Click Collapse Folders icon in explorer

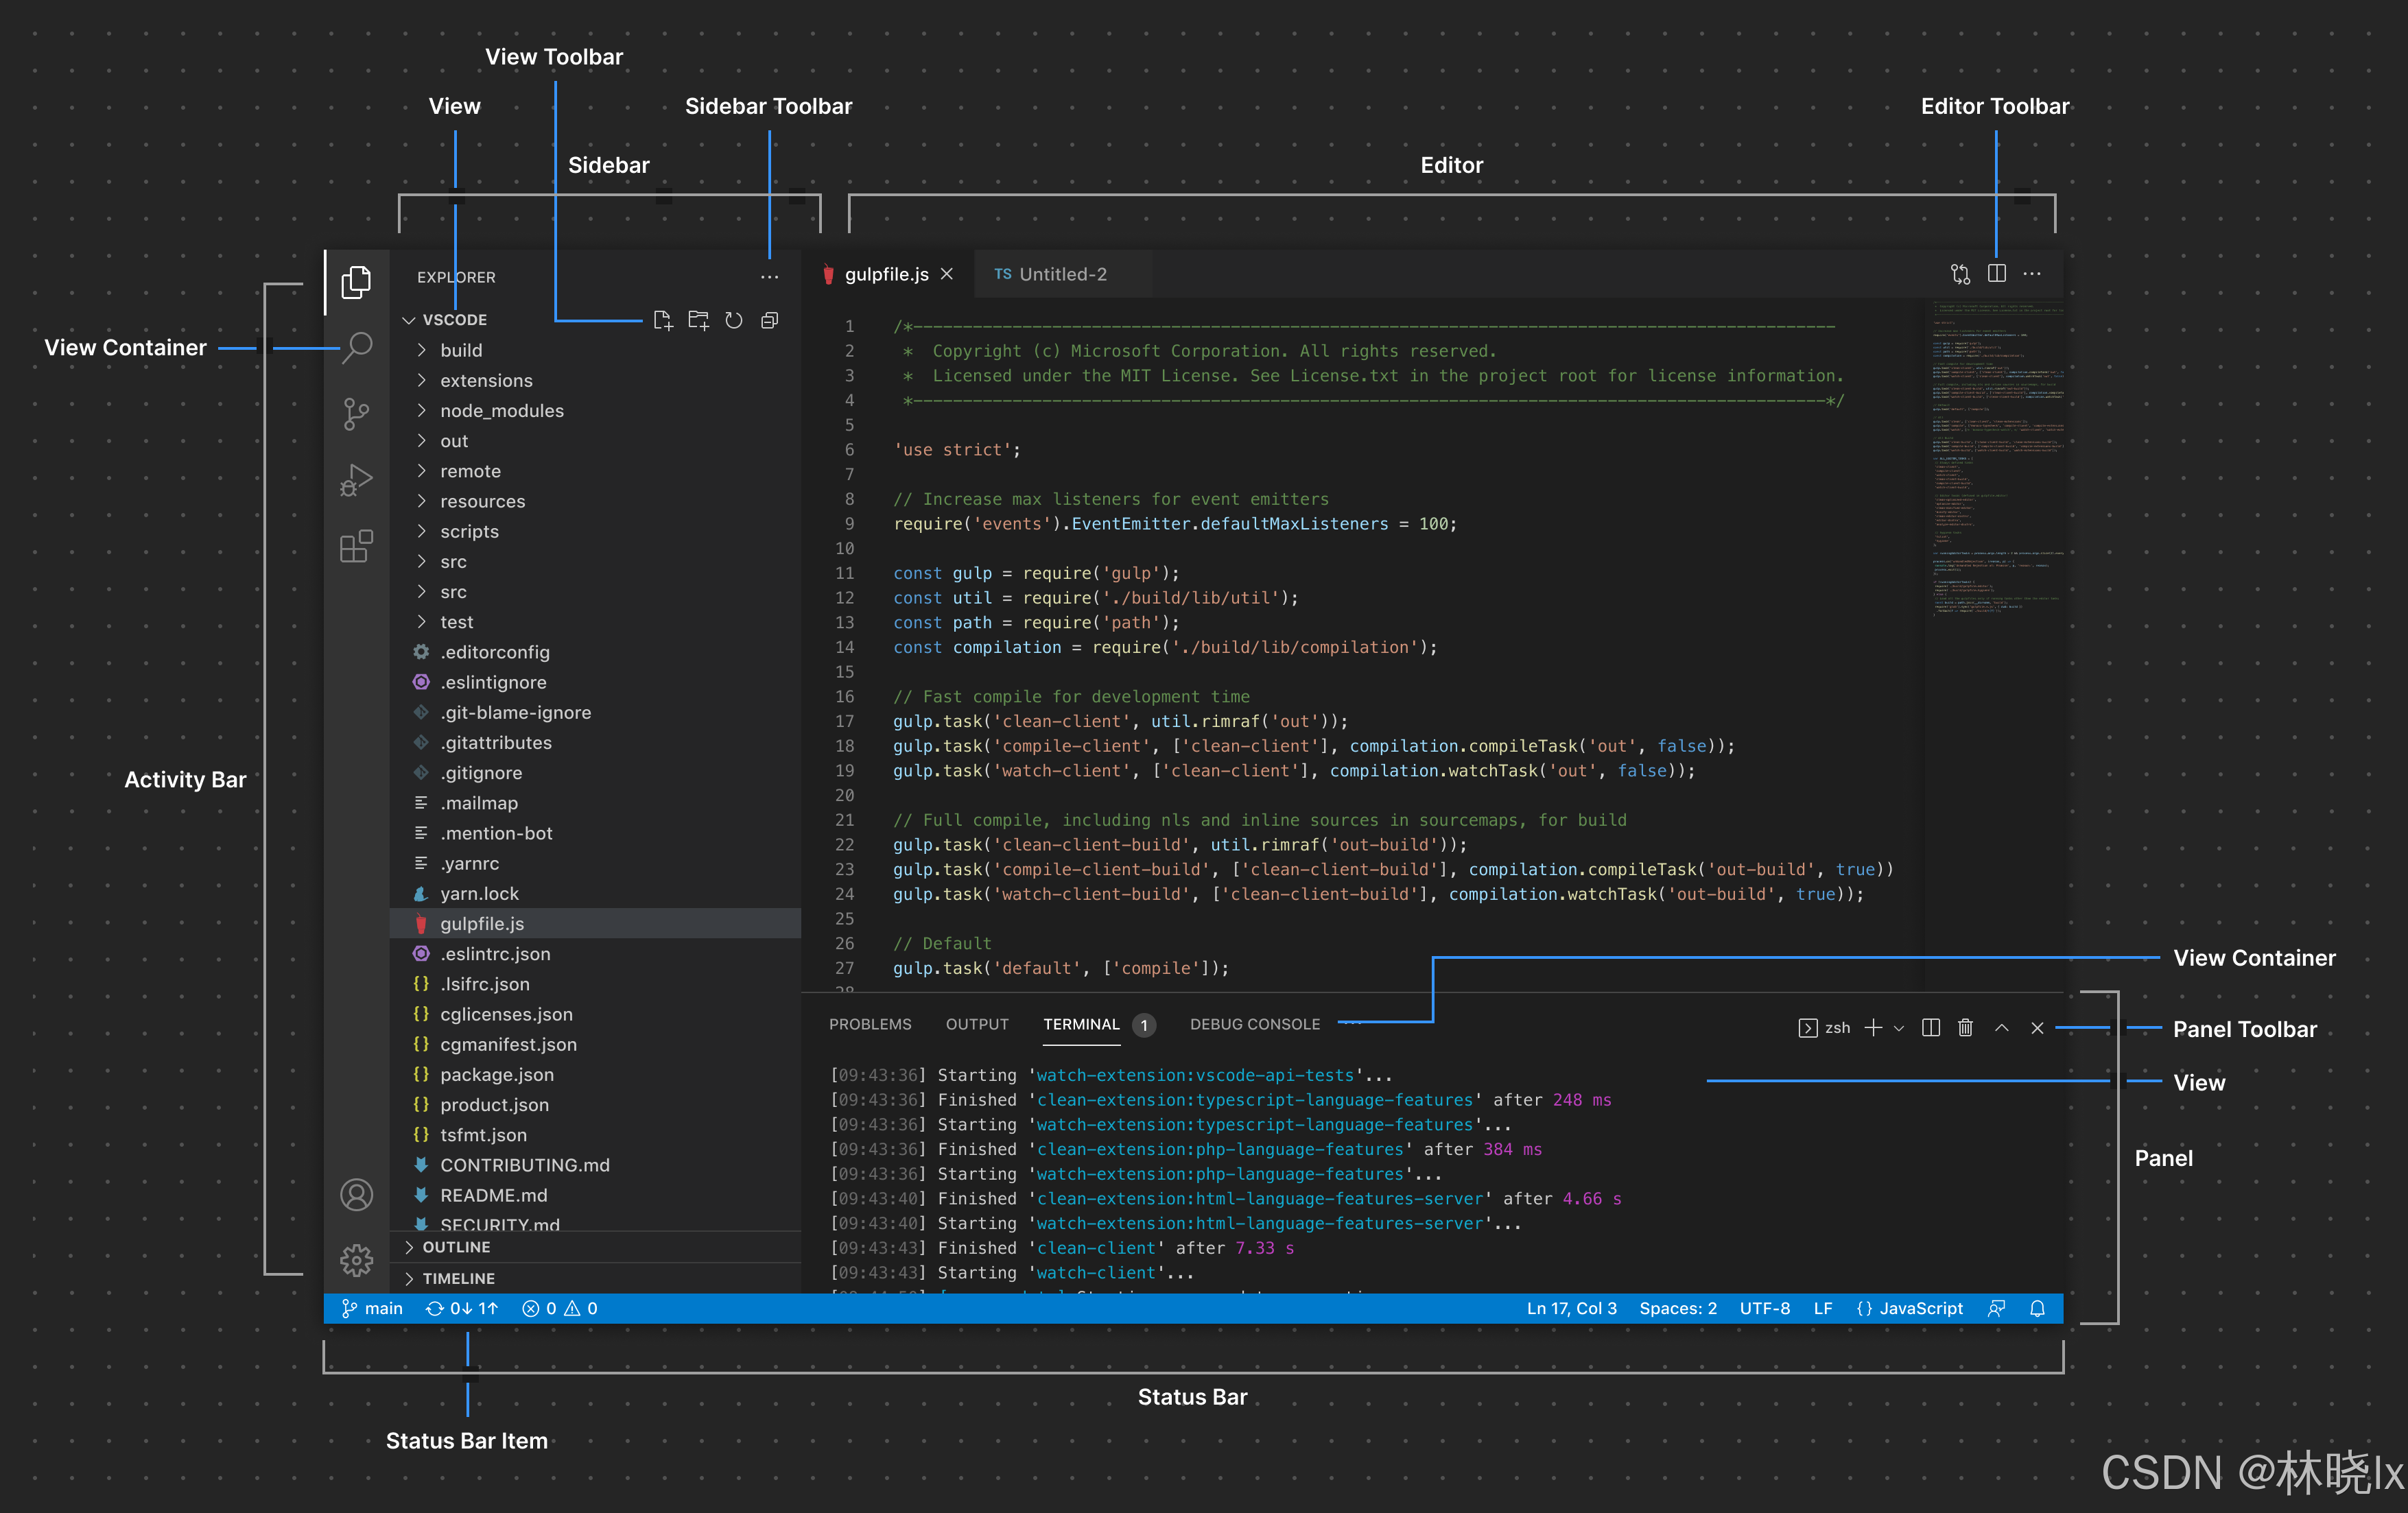tap(769, 320)
